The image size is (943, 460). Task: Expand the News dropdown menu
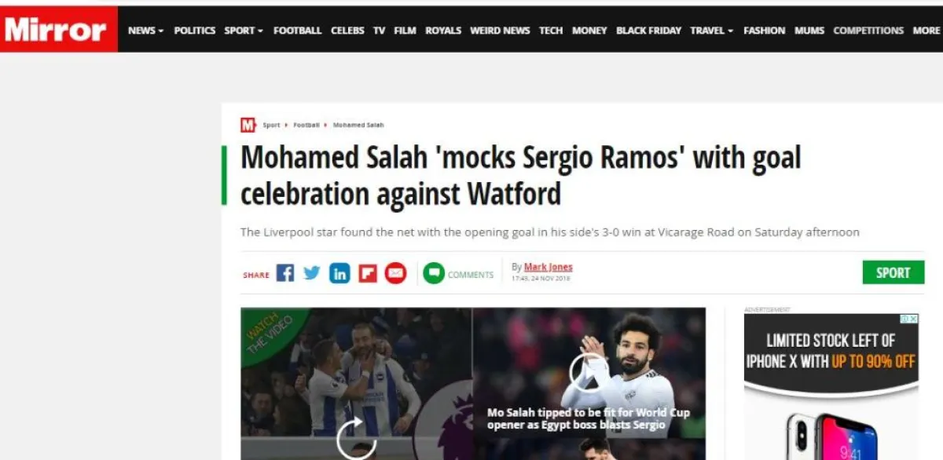[145, 31]
